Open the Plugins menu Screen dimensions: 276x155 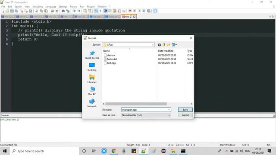pos(91,6)
